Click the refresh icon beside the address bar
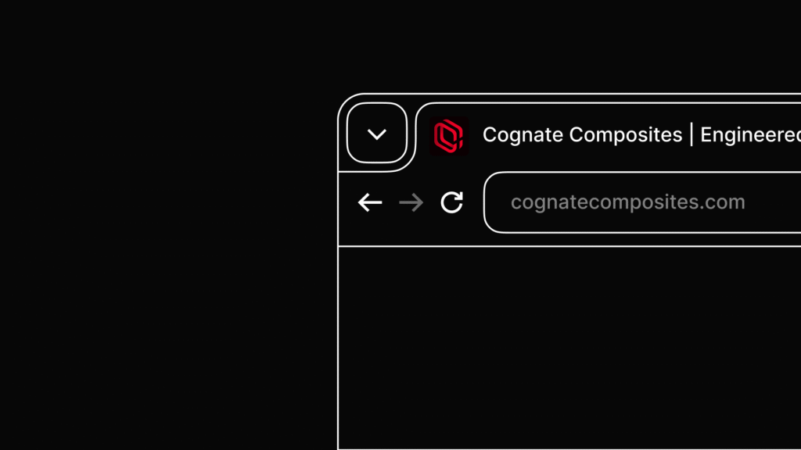Screen dimensions: 801x450 tap(452, 202)
